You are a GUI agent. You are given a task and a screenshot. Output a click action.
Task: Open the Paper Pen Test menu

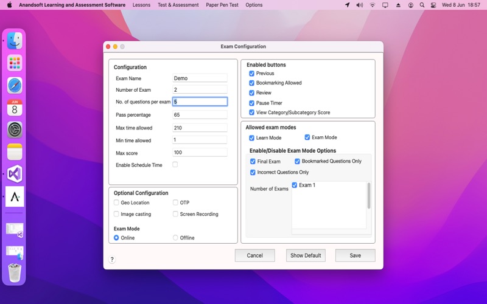pyautogui.click(x=222, y=5)
